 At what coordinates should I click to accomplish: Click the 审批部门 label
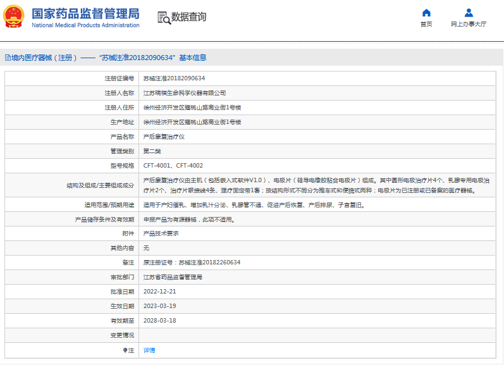point(122,277)
